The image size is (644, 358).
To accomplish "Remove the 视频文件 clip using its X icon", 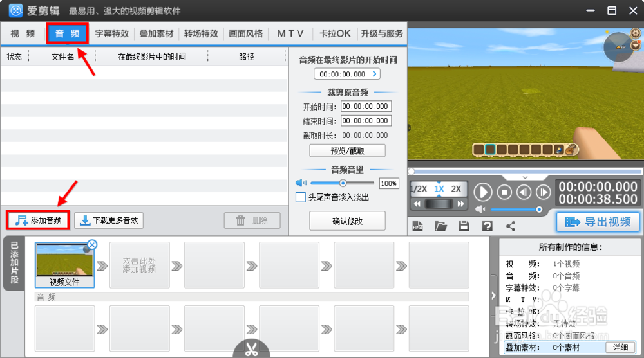I will pos(92,245).
